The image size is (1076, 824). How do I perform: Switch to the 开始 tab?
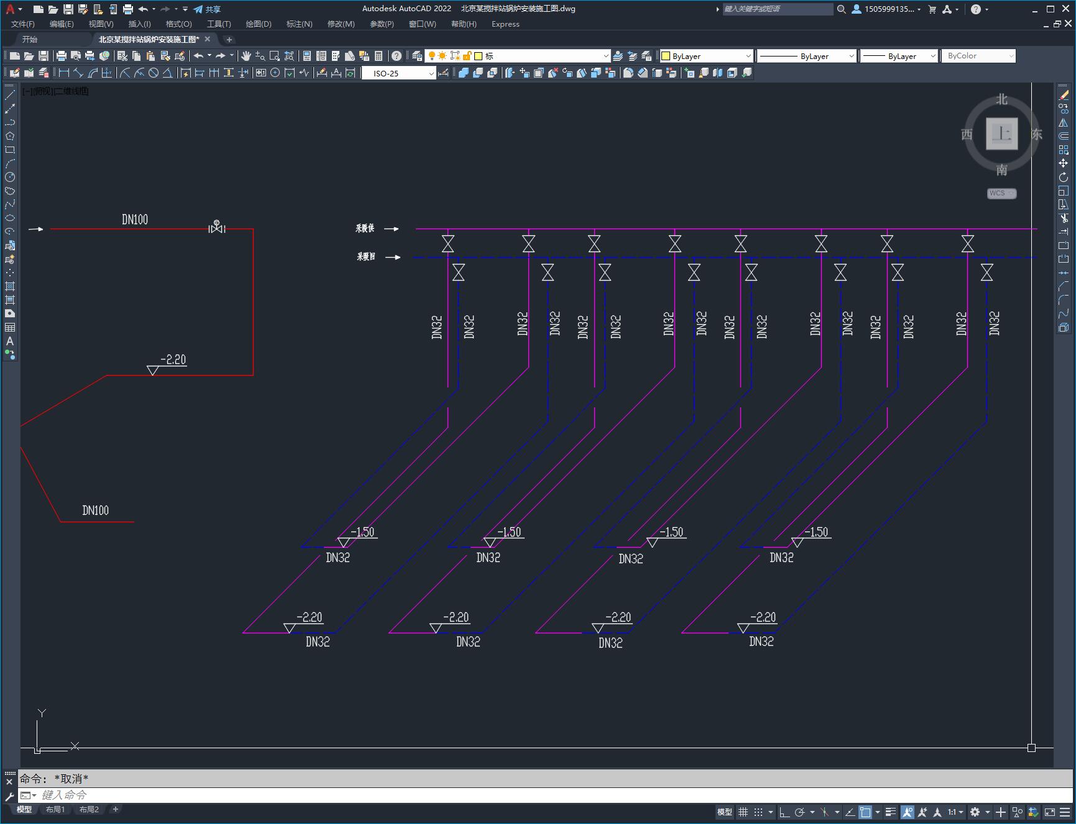coord(30,39)
